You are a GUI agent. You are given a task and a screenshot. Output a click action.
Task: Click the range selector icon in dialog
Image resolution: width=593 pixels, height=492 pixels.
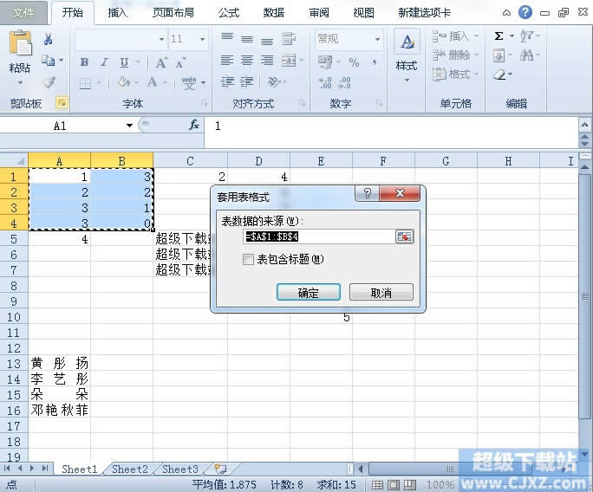404,236
